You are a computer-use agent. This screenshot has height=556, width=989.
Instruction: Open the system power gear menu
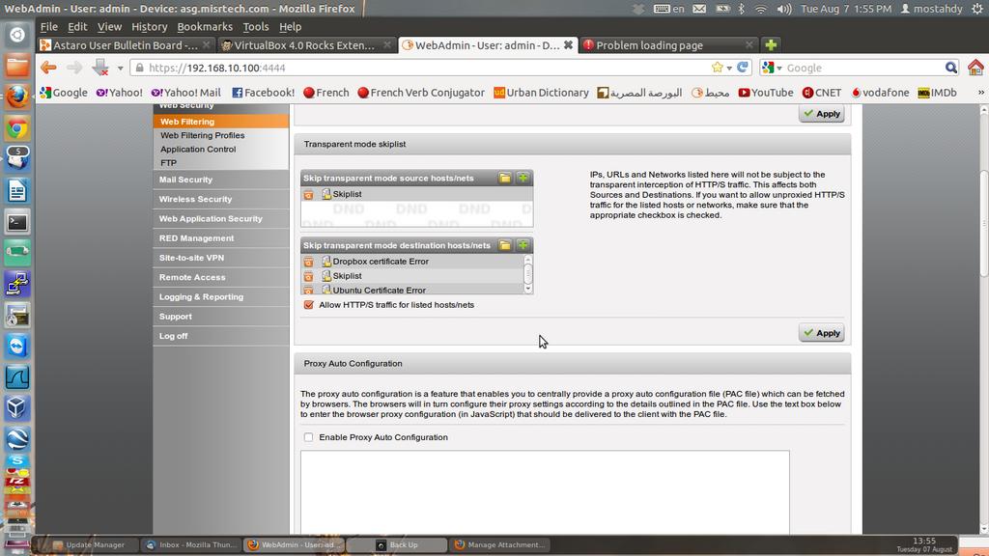pyautogui.click(x=977, y=9)
